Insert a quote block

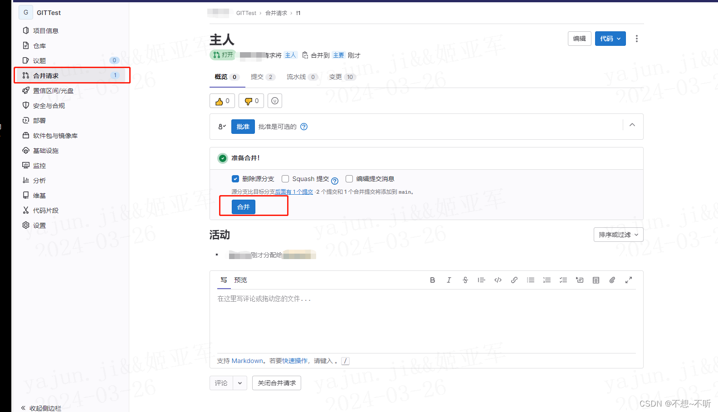coord(481,280)
